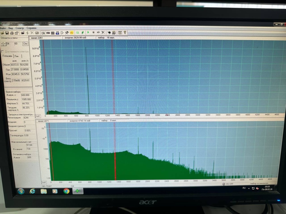Click the left arrow stepper in Области и пики

[2, 44]
